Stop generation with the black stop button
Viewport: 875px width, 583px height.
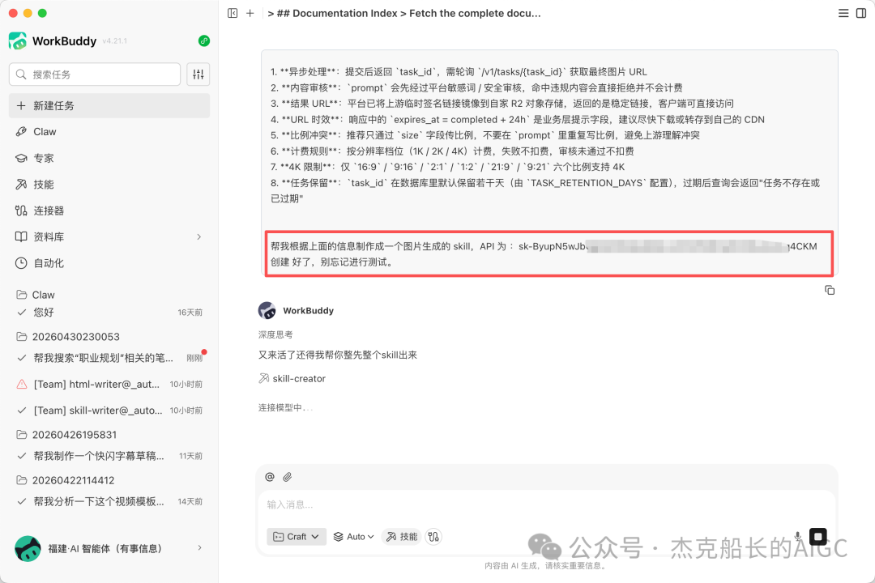coord(818,537)
